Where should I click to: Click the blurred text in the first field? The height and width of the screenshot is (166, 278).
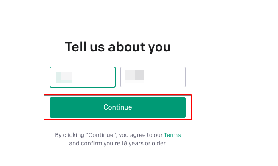(x=64, y=78)
